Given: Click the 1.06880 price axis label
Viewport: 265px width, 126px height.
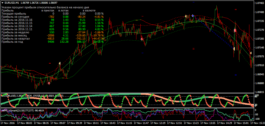Looking at the screenshot, I should tap(260, 83).
